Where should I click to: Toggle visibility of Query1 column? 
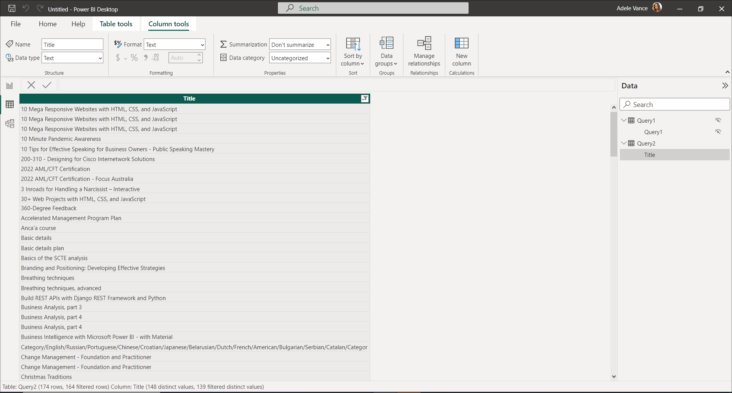coord(718,132)
